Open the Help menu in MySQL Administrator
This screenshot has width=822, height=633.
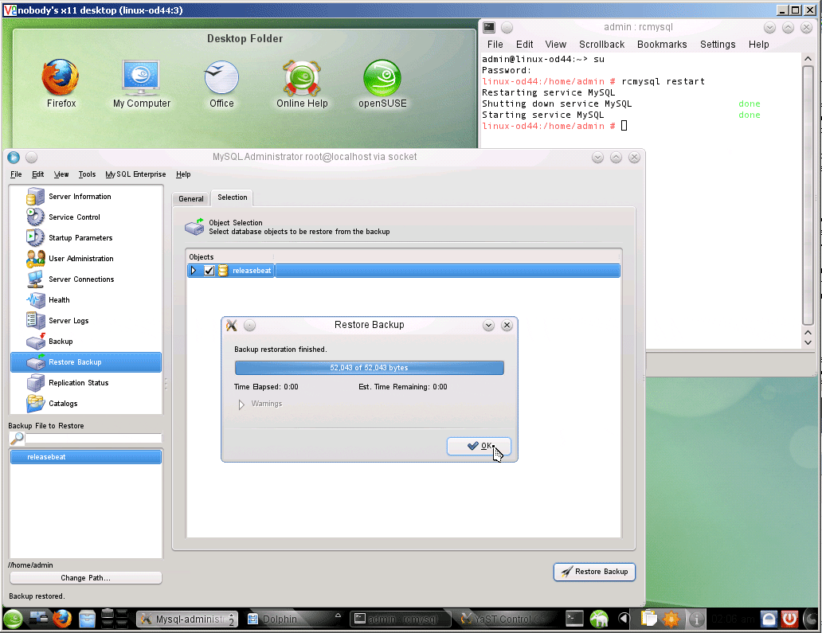(x=183, y=174)
